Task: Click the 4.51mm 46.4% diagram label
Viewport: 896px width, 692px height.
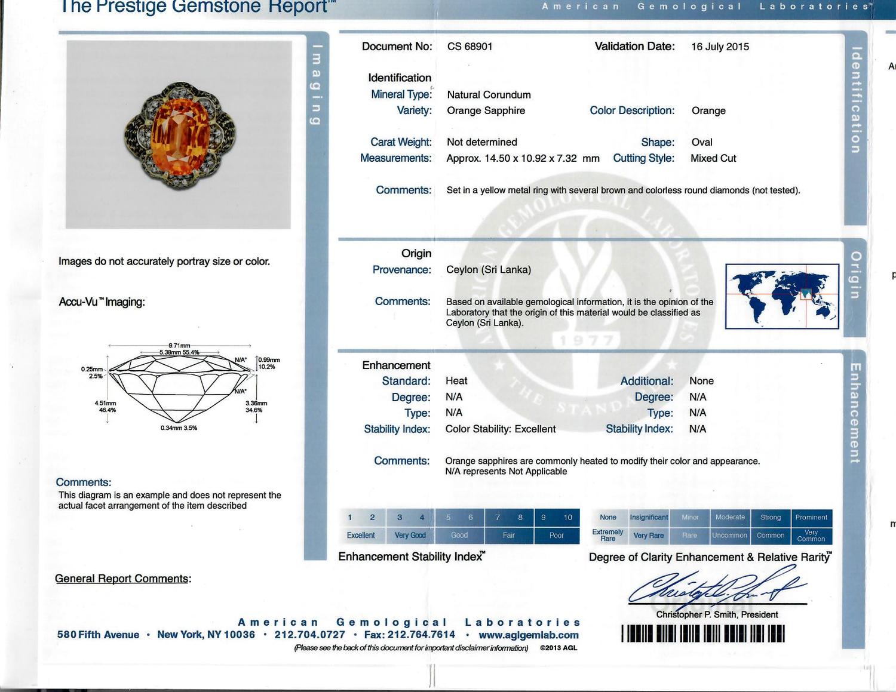Action: (x=105, y=407)
